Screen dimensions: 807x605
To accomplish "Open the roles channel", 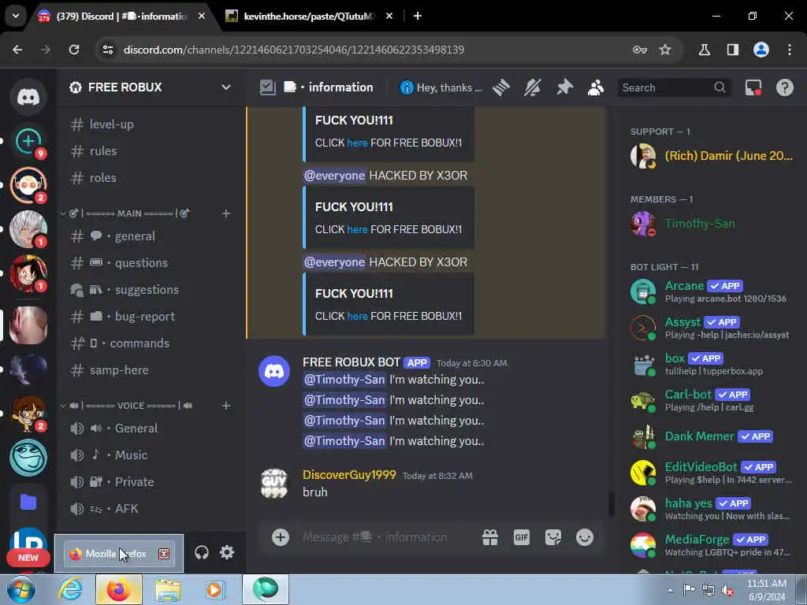I will click(x=151, y=177).
